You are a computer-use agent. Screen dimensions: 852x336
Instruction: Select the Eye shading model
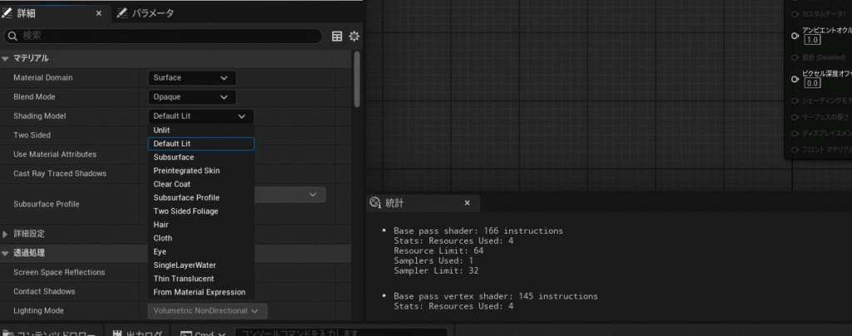[201, 252]
